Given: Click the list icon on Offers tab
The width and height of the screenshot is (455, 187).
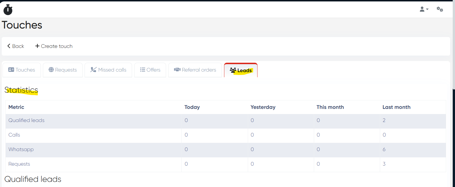Looking at the screenshot, I should [143, 70].
